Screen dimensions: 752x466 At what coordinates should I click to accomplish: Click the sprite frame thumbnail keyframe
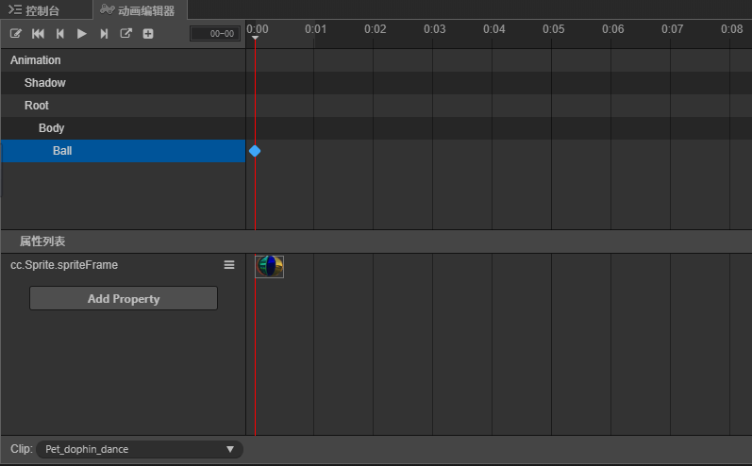(269, 267)
